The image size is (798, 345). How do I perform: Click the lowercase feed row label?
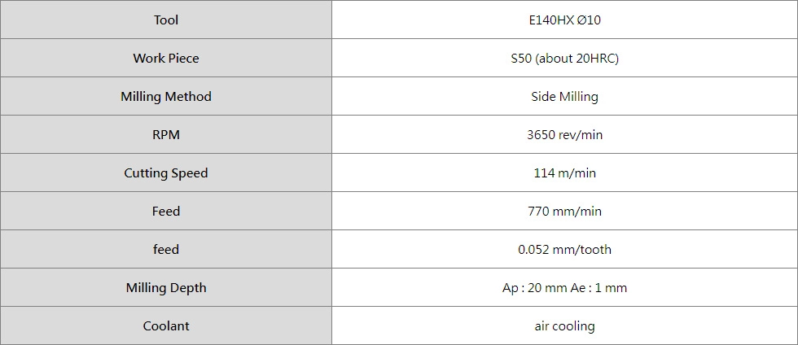click(166, 249)
